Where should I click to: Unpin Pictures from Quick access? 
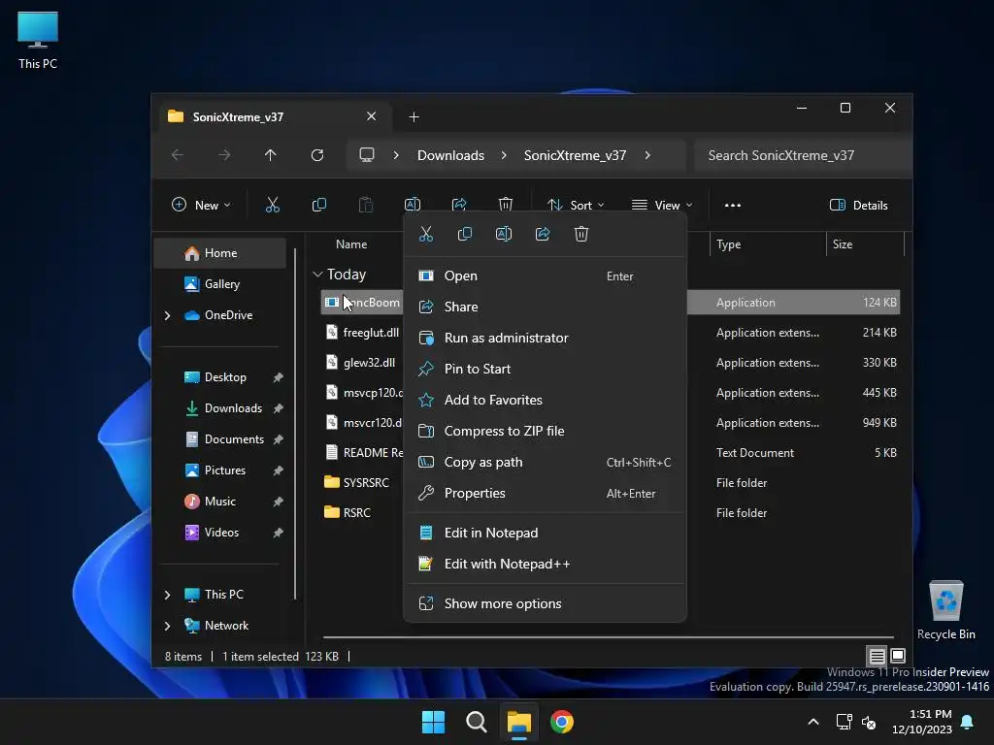click(278, 470)
